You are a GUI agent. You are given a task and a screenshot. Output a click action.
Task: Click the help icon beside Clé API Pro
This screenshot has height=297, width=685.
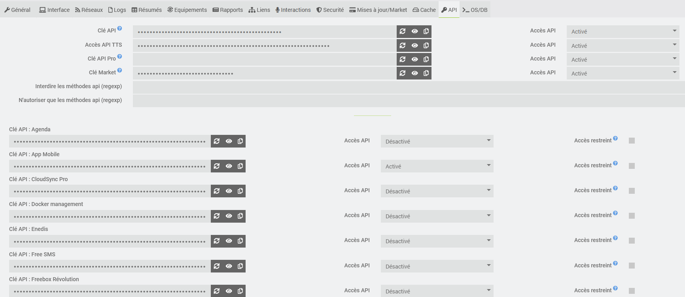(119, 57)
